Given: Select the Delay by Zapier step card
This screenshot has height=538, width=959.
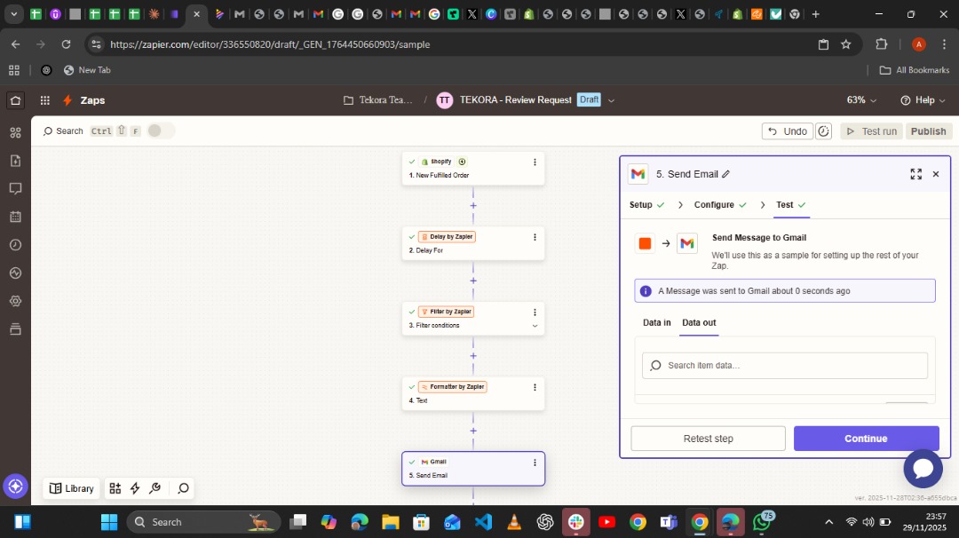Looking at the screenshot, I should click(x=473, y=243).
